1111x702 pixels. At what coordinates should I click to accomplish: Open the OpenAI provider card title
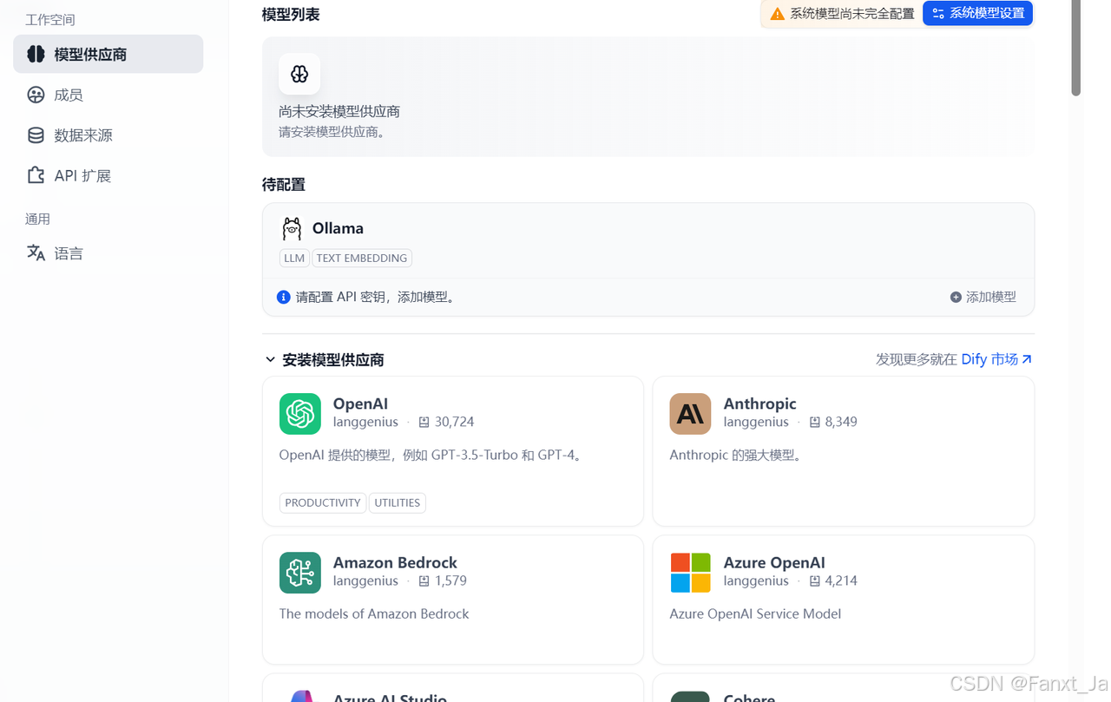[360, 403]
